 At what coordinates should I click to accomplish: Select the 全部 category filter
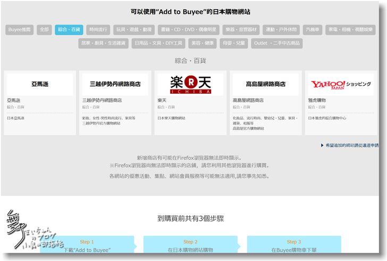pyautogui.click(x=45, y=30)
